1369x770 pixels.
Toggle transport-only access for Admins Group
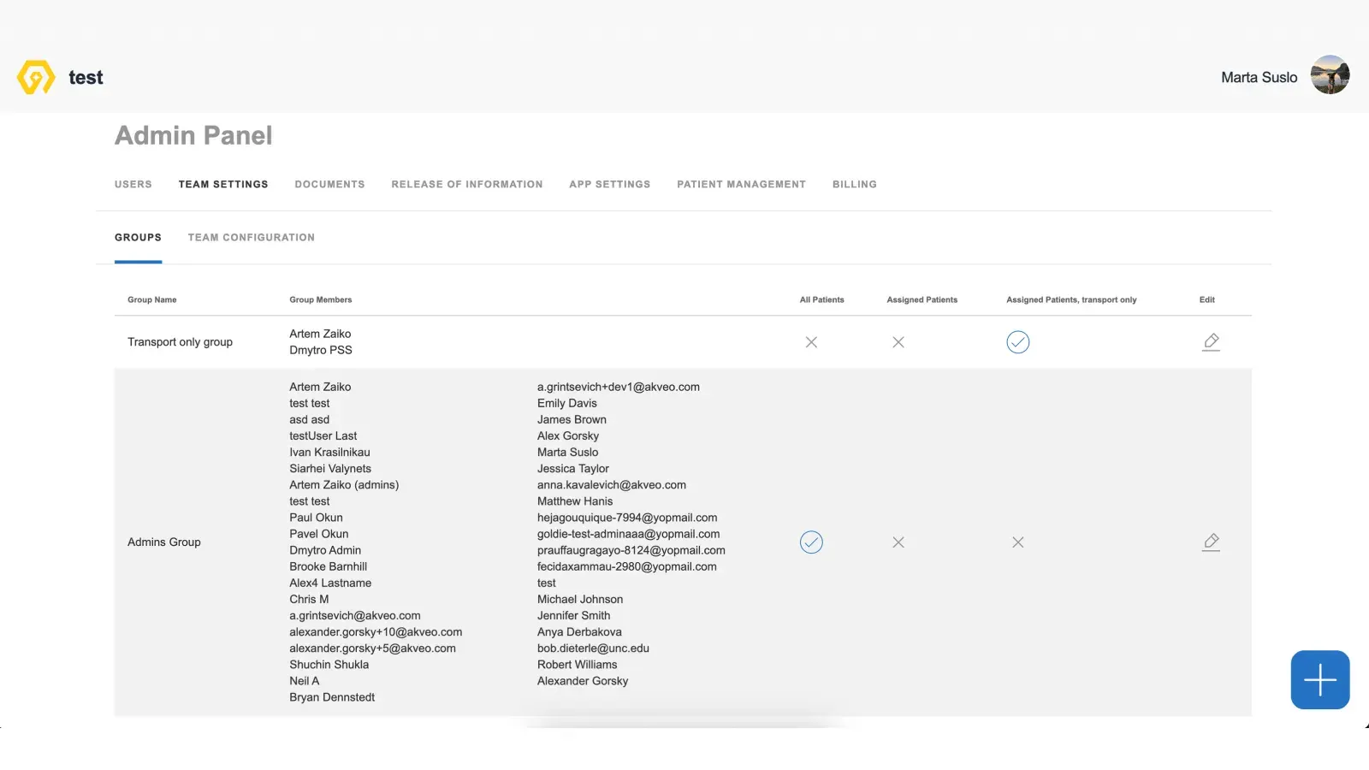point(1017,542)
